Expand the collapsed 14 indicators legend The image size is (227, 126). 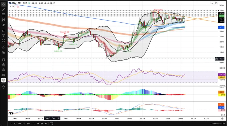(12, 7)
